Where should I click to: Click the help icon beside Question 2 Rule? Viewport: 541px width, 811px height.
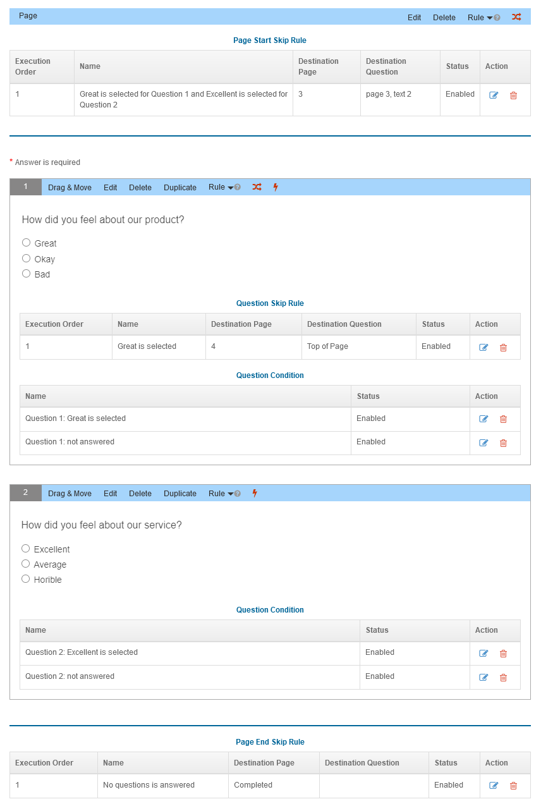tap(238, 494)
